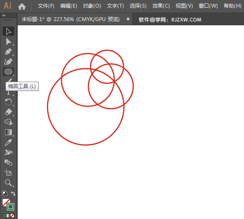Viewport: 244px width, 219px height.
Task: Select the black arrow Selection tool
Action: 8,31
